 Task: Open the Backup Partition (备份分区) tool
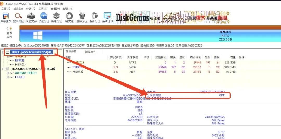point(95,17)
